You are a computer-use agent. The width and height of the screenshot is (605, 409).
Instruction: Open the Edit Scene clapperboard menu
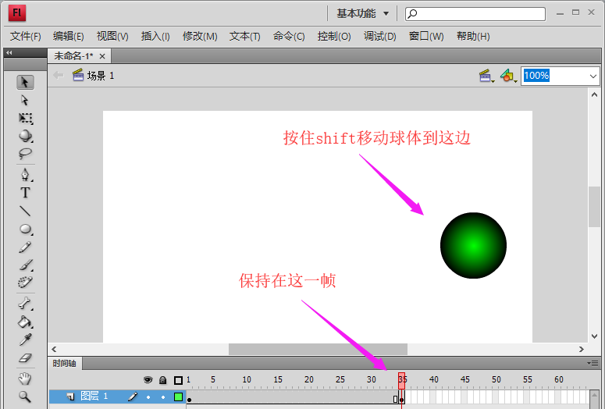tap(486, 76)
